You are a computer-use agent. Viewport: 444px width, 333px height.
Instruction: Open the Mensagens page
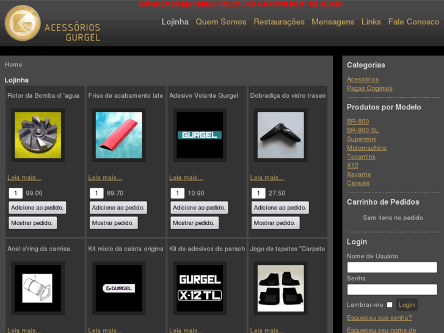(x=333, y=22)
